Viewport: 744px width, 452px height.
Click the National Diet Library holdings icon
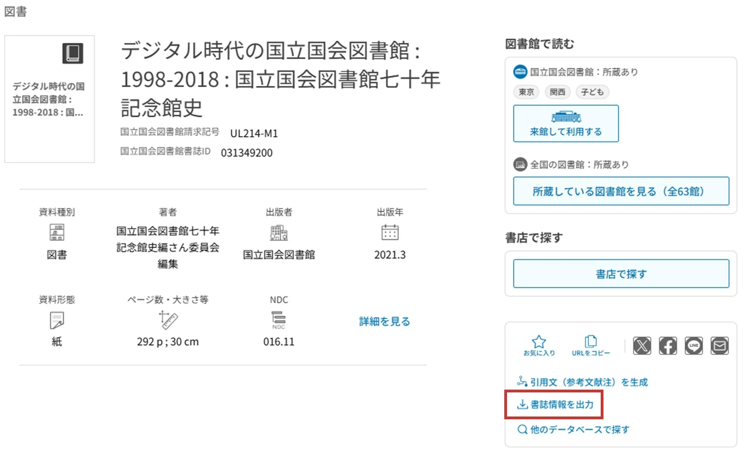click(520, 72)
